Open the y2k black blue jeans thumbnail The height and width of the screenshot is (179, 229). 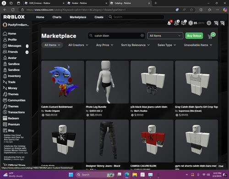(x=152, y=82)
